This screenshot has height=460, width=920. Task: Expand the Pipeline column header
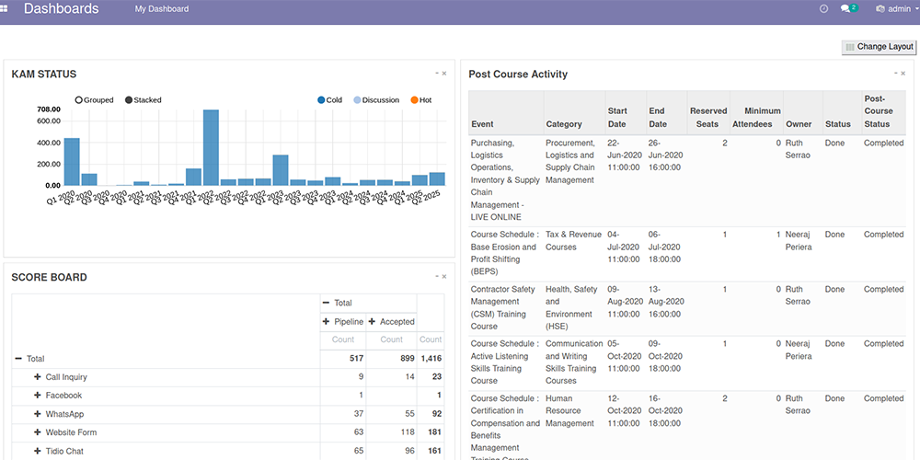click(326, 321)
